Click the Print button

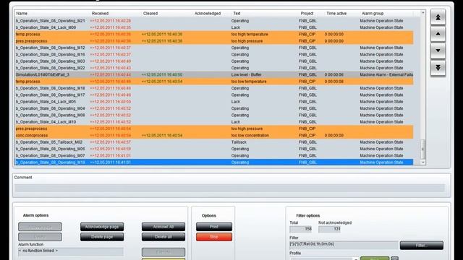pyautogui.click(x=214, y=227)
